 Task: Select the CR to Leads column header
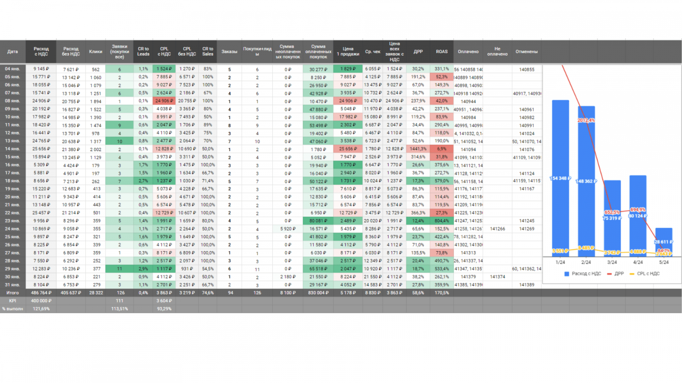point(144,52)
